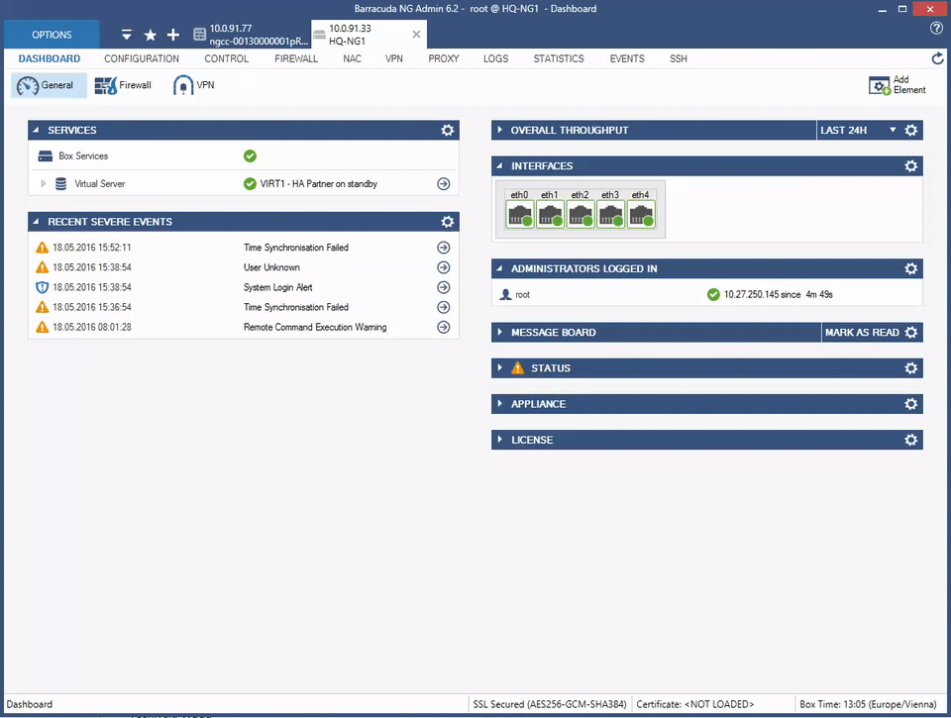Click the favorites star icon

[151, 36]
